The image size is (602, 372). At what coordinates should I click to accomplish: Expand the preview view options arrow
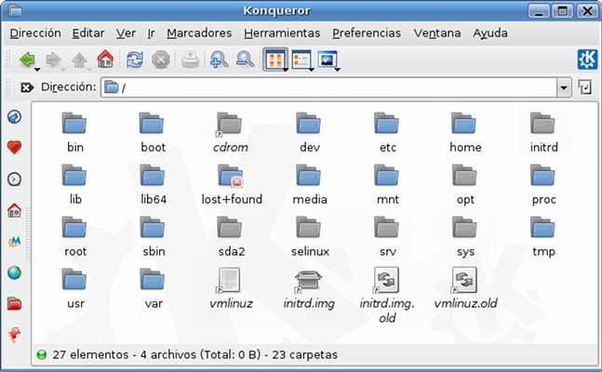tap(338, 70)
